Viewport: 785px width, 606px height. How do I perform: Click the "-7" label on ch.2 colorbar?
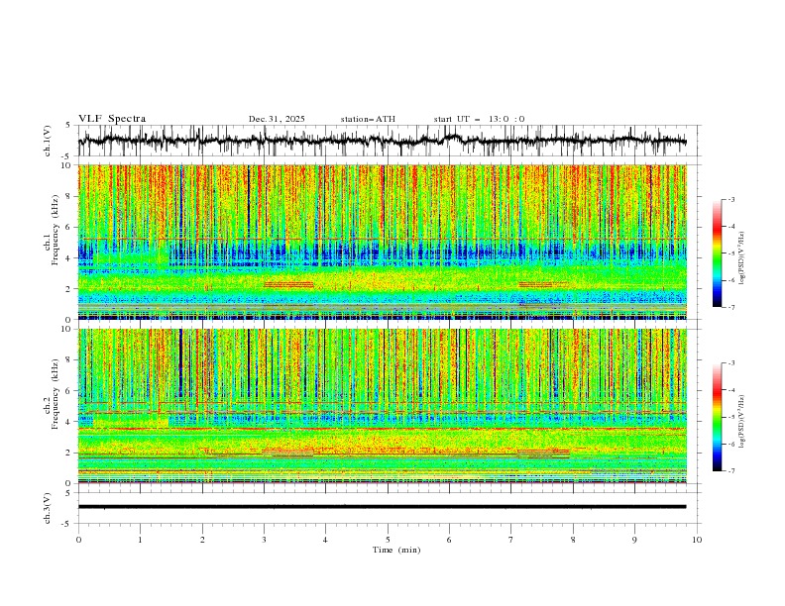(730, 471)
